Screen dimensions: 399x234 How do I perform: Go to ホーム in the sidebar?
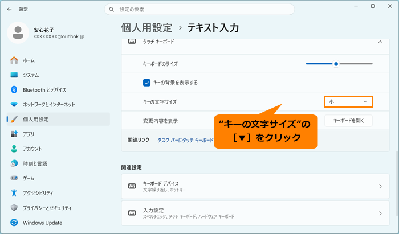click(x=58, y=60)
